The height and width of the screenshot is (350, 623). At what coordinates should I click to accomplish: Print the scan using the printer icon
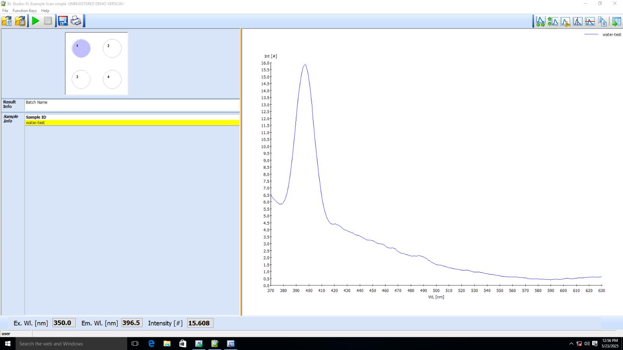[x=76, y=21]
